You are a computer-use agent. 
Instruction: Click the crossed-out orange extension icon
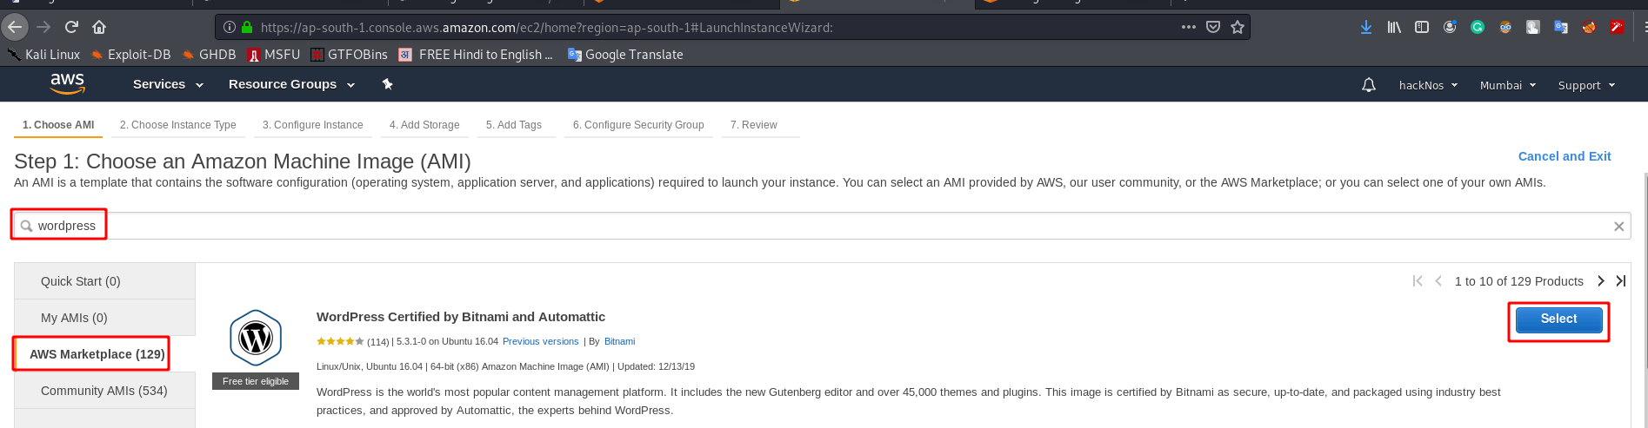(x=1589, y=27)
